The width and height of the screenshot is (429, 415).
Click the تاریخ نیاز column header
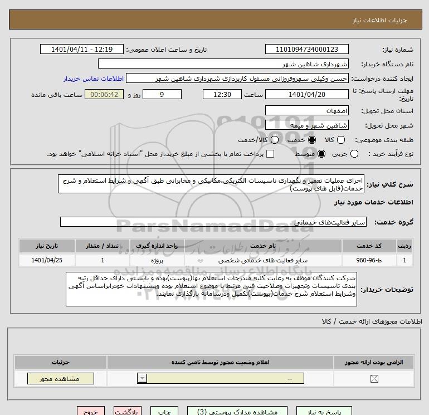[47, 246]
